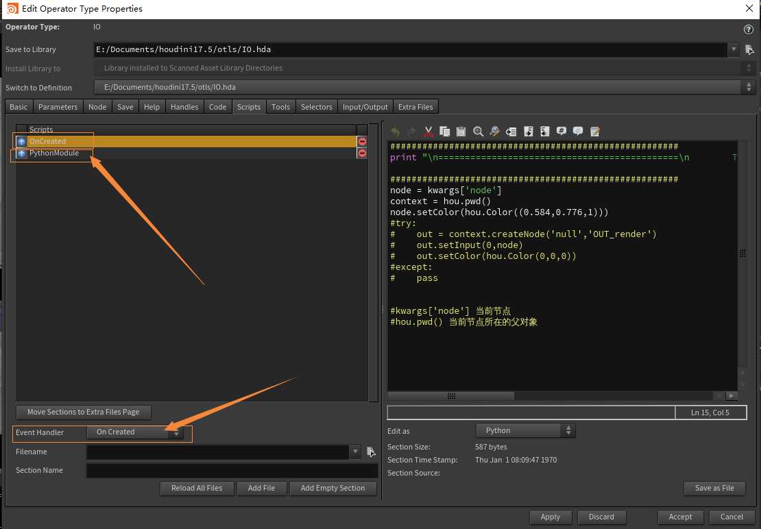Image resolution: width=761 pixels, height=529 pixels.
Task: Go to the Extra Files tab
Action: (415, 107)
